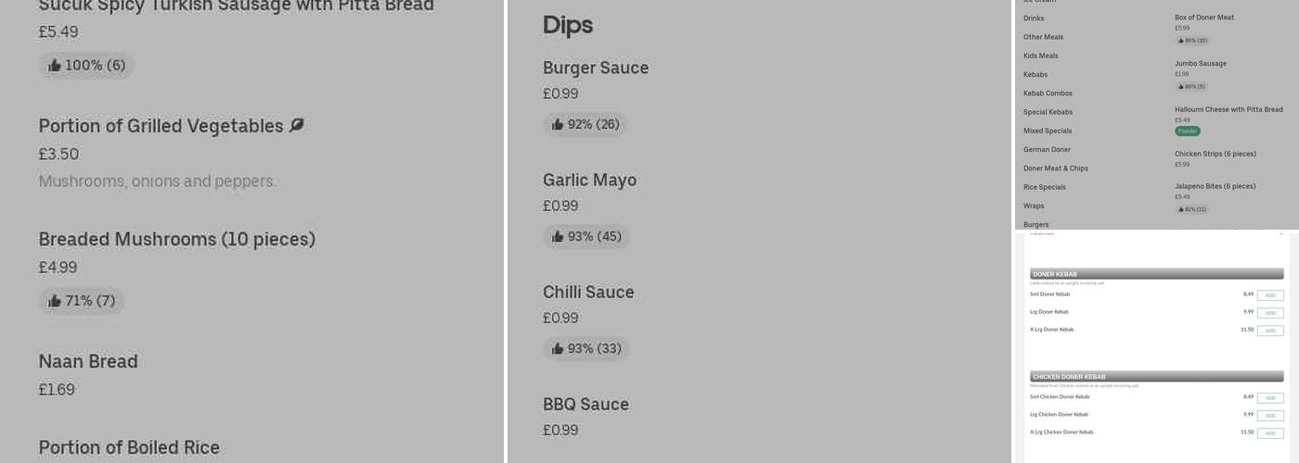Jump to Wraps menu section
The height and width of the screenshot is (463, 1299).
(x=1034, y=206)
